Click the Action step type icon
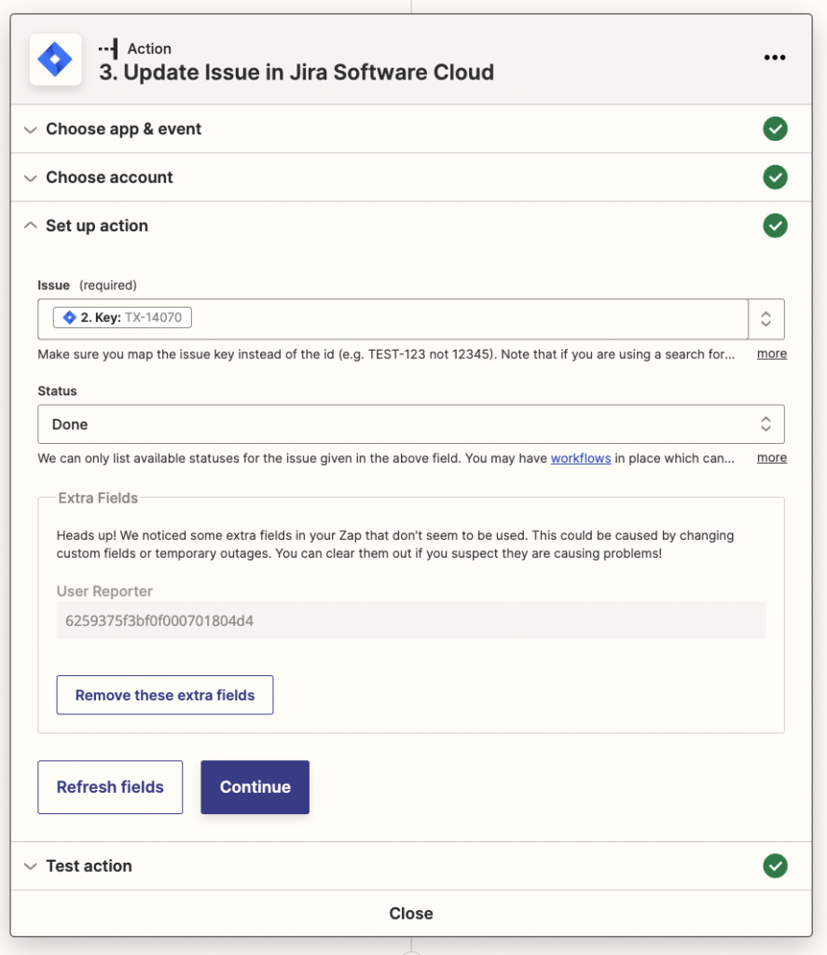The width and height of the screenshot is (827, 955). (108, 48)
